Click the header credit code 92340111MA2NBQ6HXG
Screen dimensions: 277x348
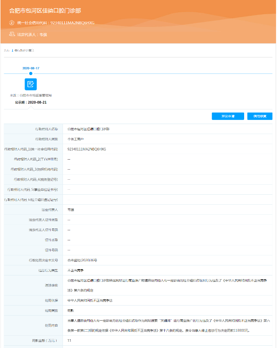73,23
